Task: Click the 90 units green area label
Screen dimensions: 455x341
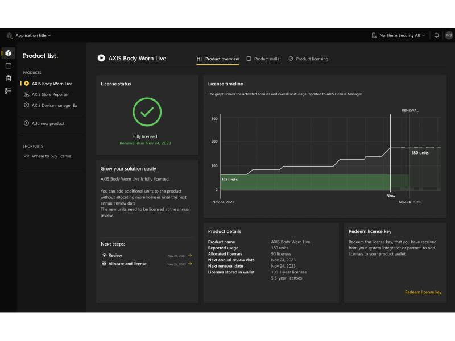Action: (x=230, y=180)
